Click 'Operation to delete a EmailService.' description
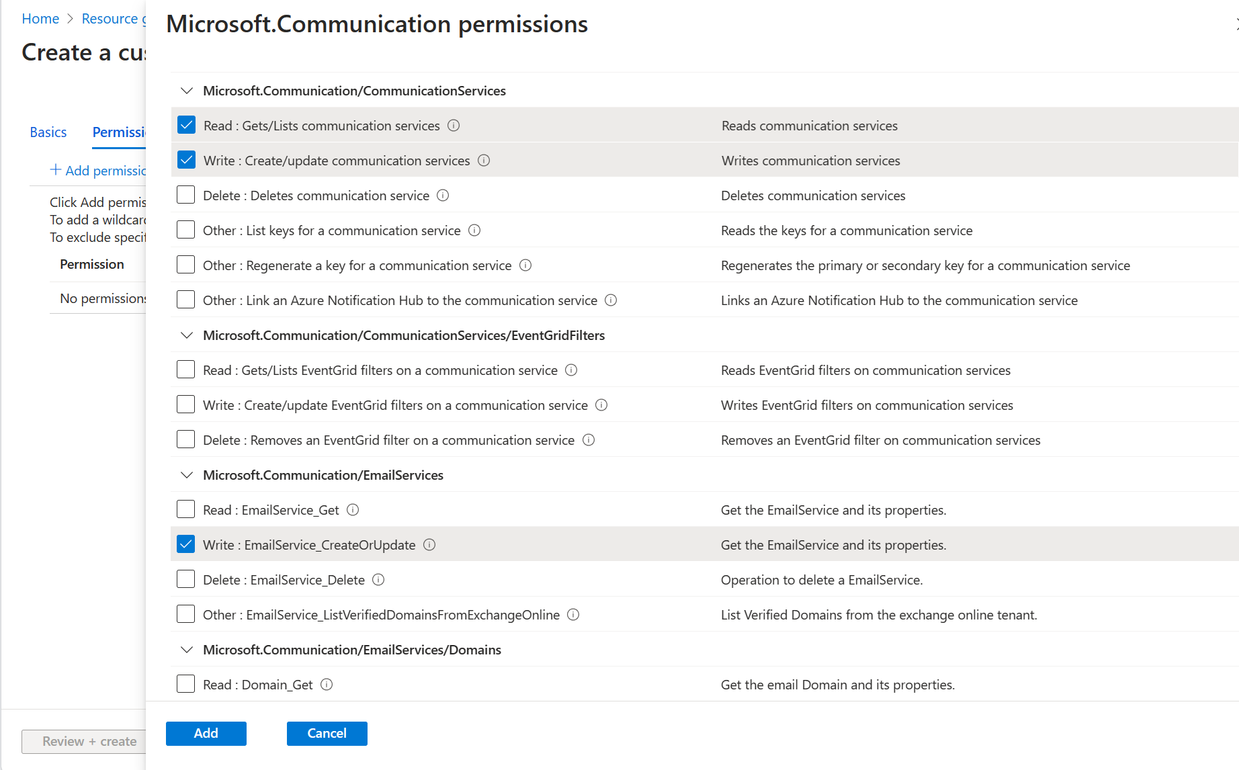This screenshot has height=770, width=1239. pyautogui.click(x=822, y=580)
